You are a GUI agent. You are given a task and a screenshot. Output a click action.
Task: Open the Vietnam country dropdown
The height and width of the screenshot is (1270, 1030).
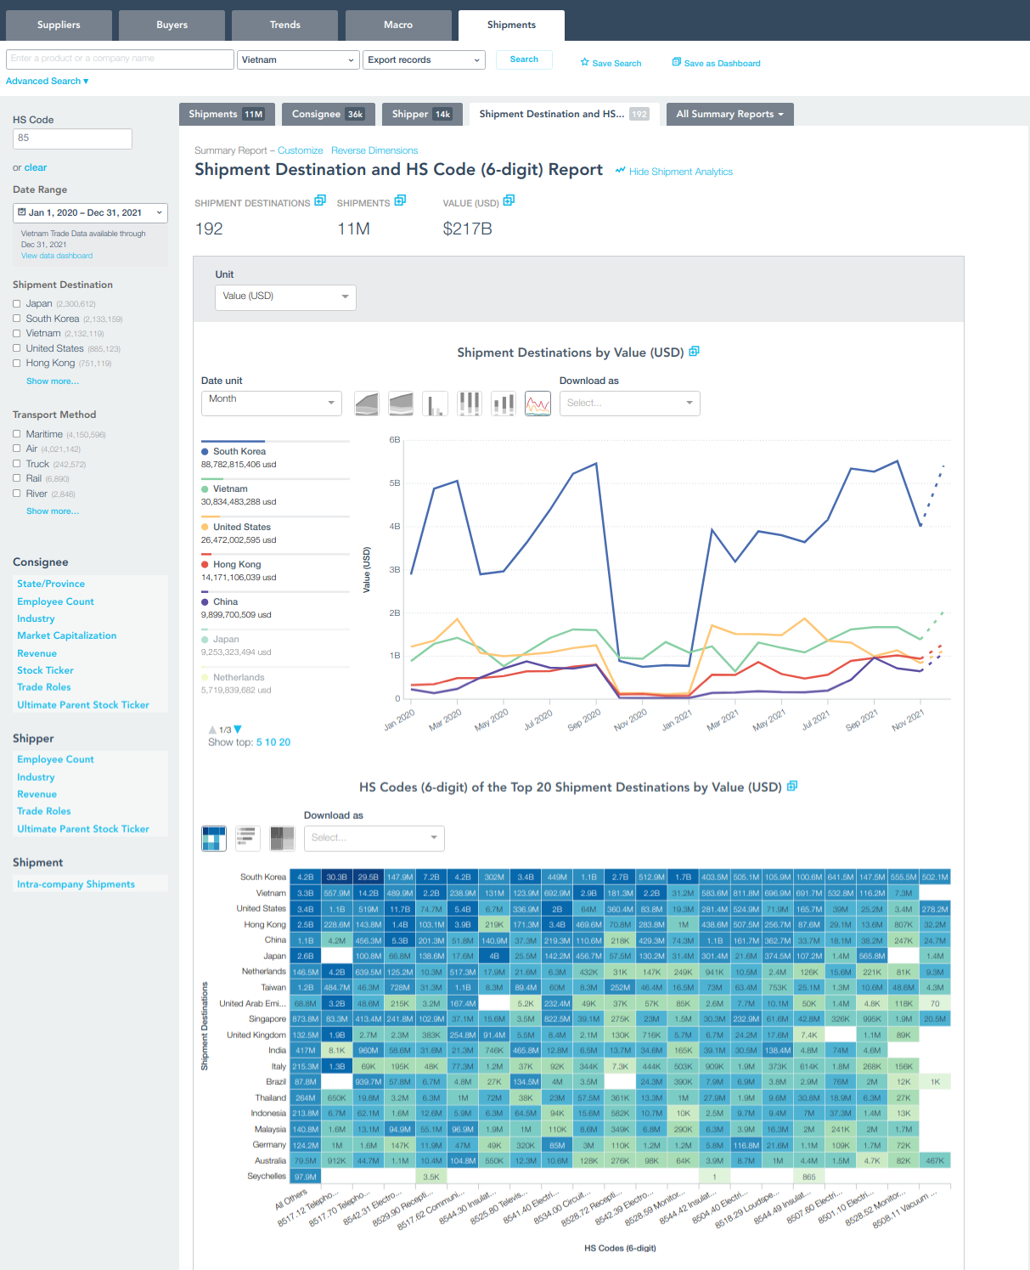[x=299, y=59]
